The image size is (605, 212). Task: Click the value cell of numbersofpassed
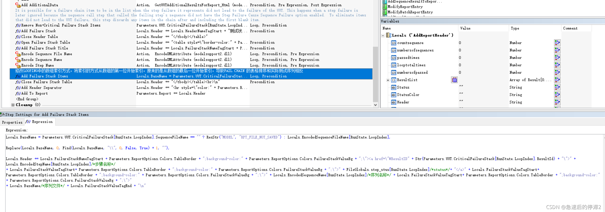click(x=483, y=73)
